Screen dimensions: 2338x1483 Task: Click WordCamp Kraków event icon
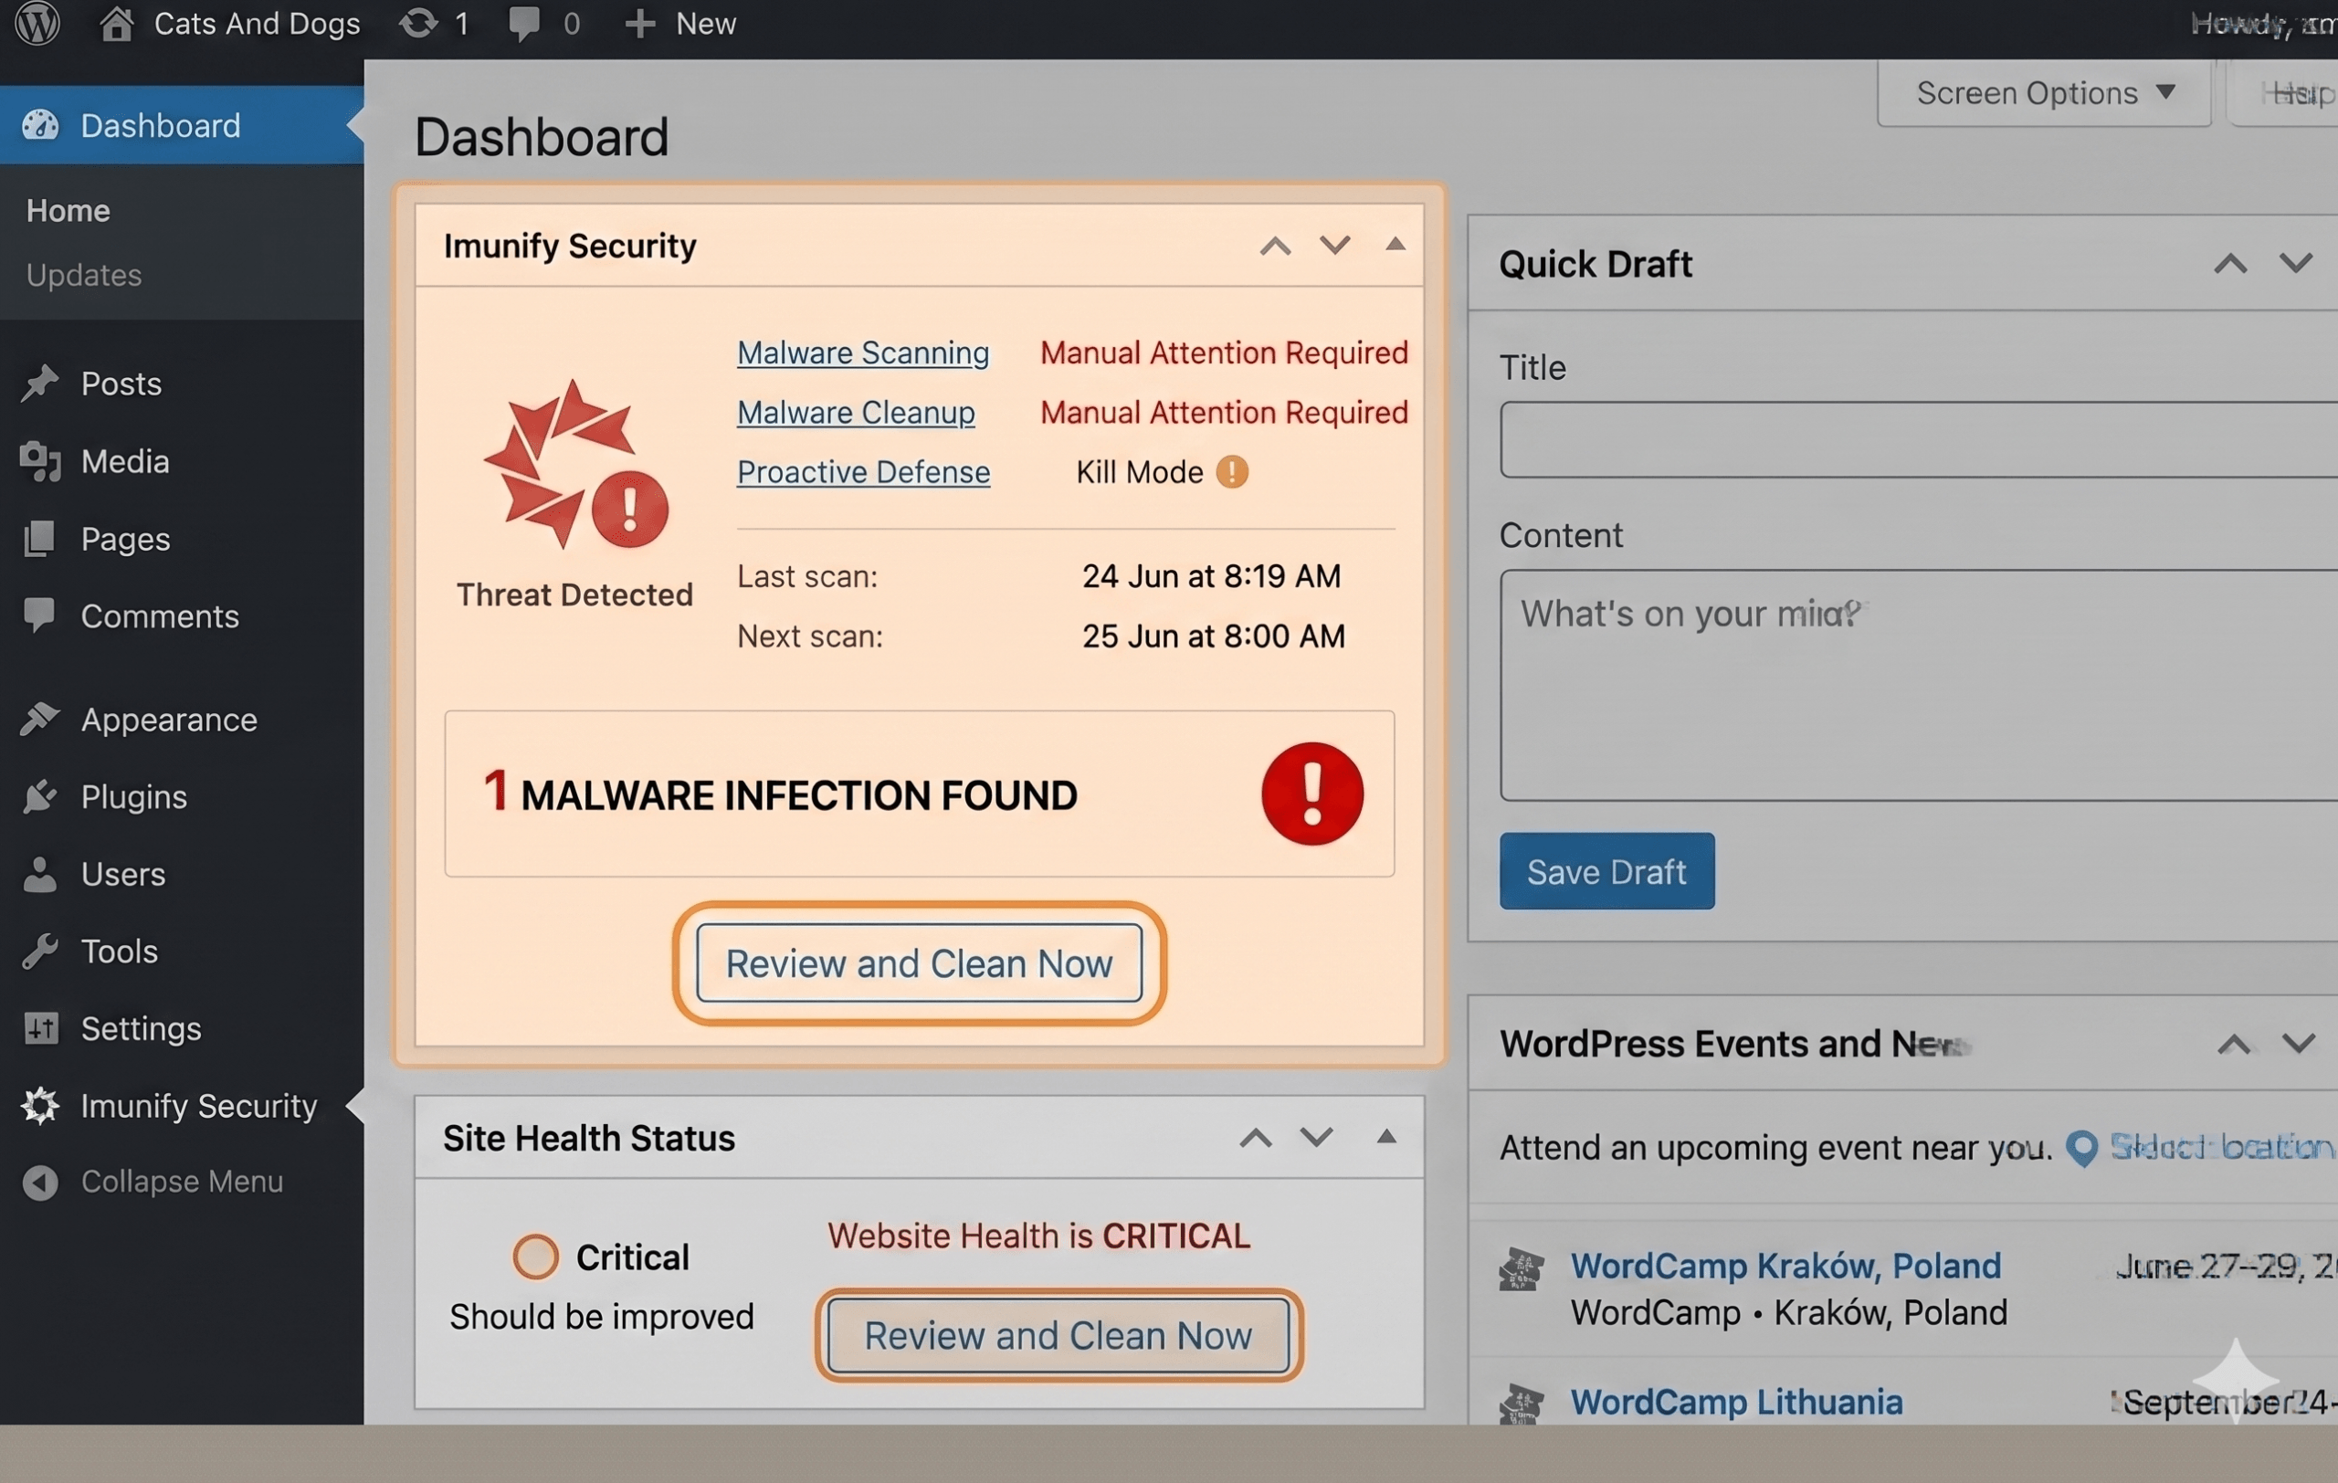pos(1522,1269)
